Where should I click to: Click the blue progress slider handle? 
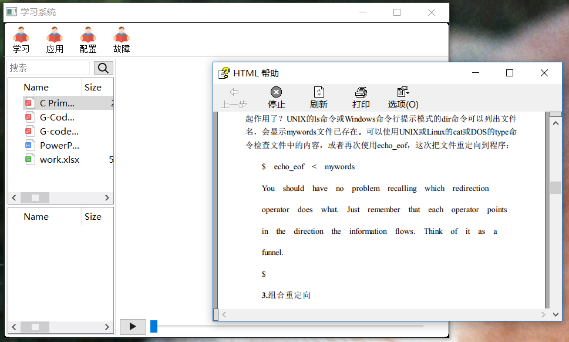tap(154, 326)
